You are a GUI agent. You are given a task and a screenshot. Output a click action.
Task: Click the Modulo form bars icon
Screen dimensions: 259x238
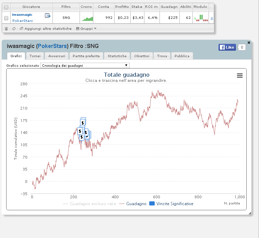click(x=201, y=18)
